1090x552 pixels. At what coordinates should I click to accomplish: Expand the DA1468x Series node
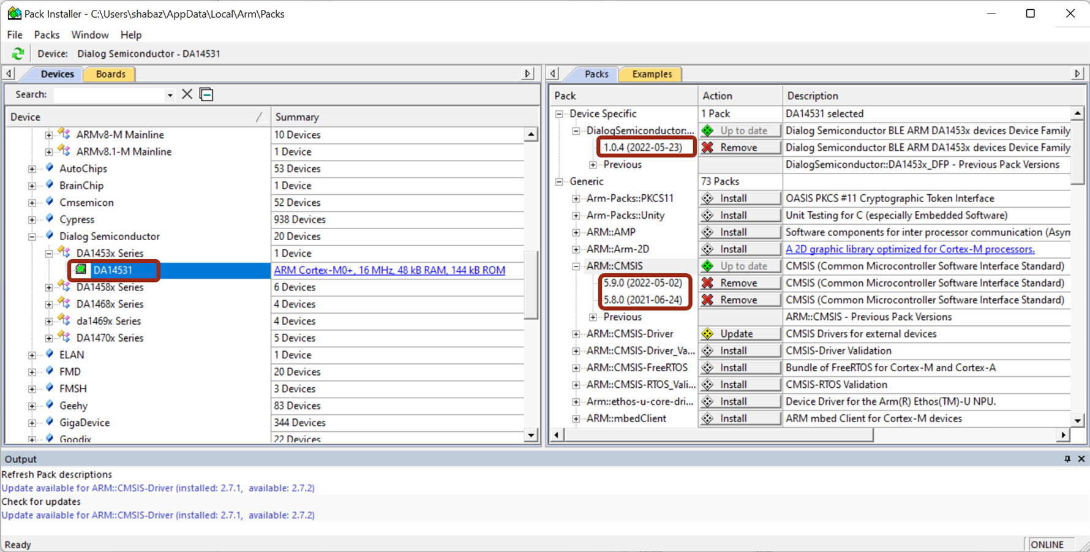[49, 304]
